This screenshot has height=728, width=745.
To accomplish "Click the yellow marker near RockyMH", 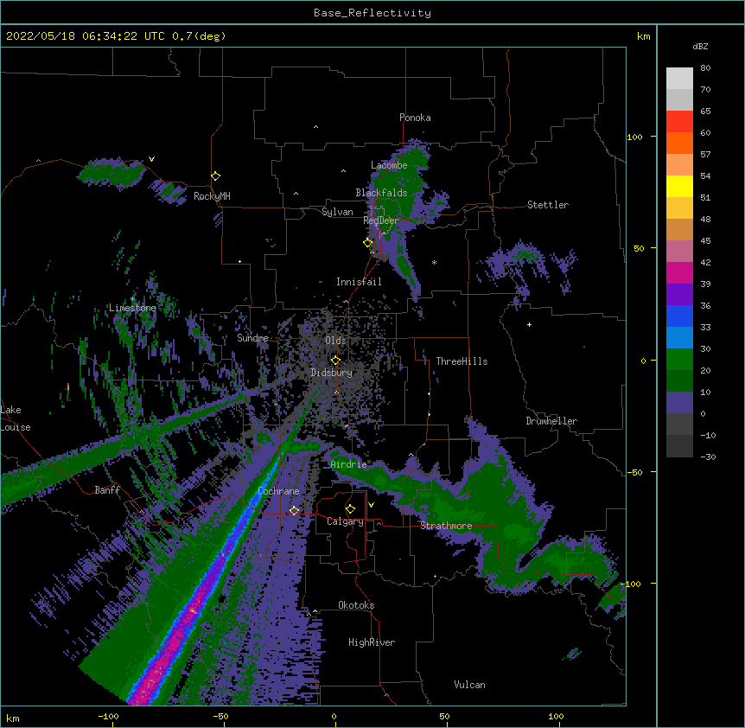I will [216, 176].
